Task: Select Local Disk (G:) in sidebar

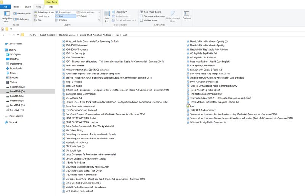Action: [15, 105]
